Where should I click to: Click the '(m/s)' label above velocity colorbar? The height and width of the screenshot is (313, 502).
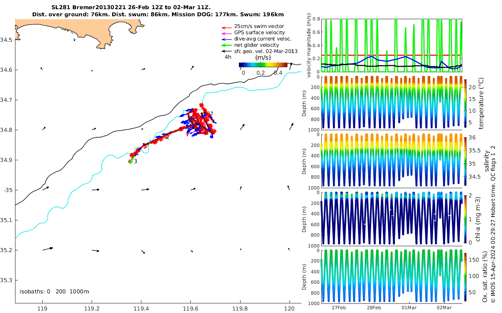coord(263,57)
